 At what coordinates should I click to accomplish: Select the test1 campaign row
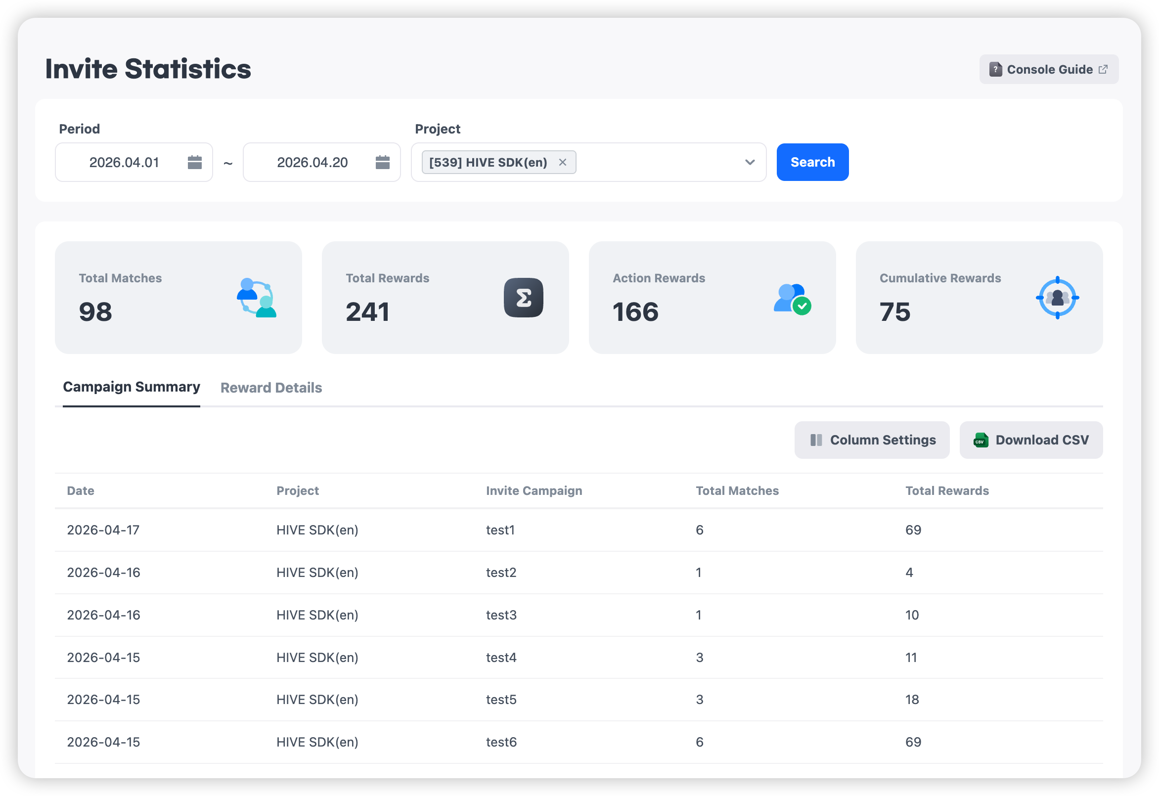tap(500, 530)
